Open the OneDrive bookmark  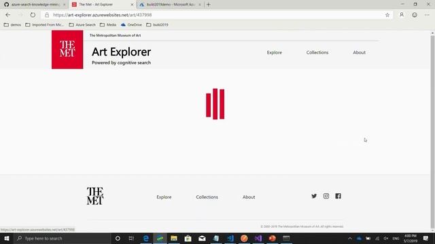click(131, 24)
